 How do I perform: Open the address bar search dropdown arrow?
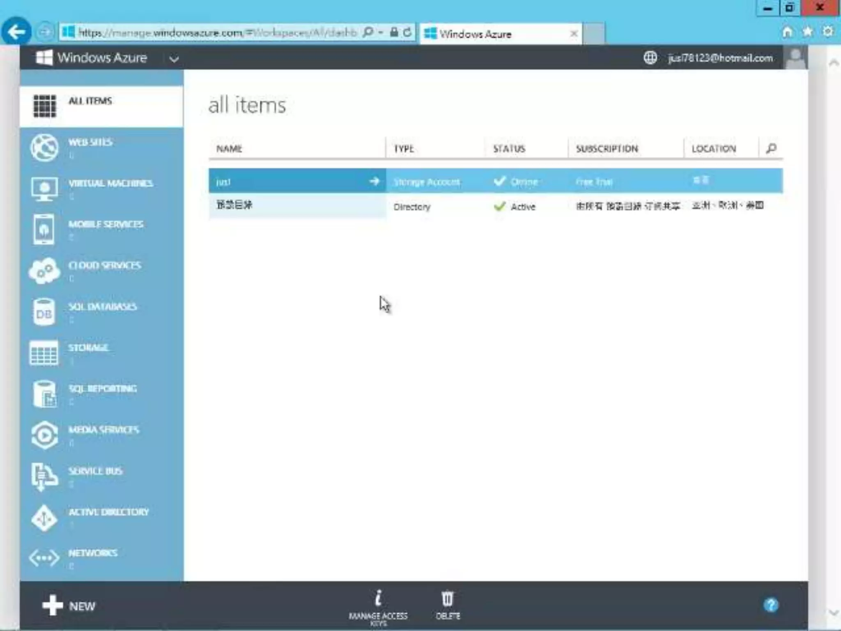point(381,32)
